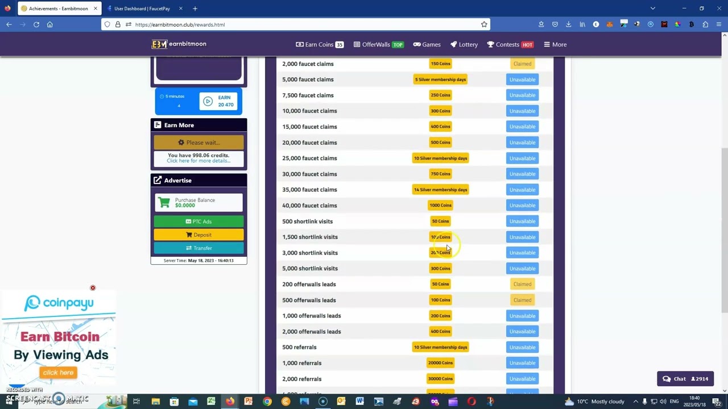Close the coinpayu ad with red X

tap(93, 288)
